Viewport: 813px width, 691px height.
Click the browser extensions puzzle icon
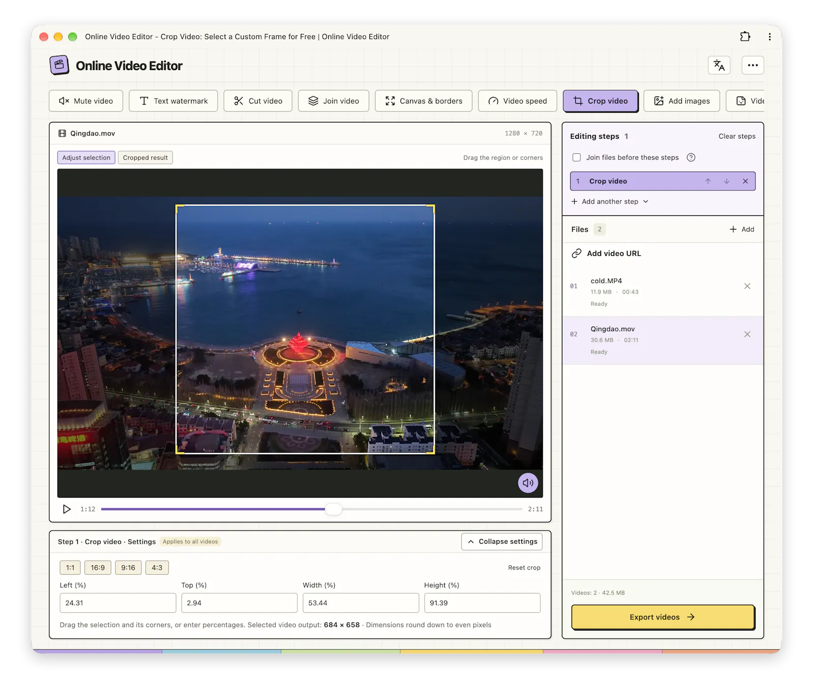pos(745,37)
